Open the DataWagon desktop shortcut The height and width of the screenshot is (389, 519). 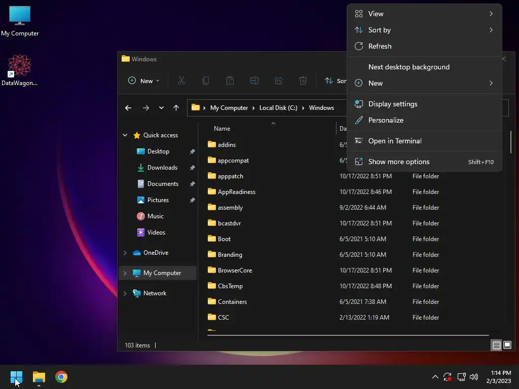pyautogui.click(x=20, y=70)
